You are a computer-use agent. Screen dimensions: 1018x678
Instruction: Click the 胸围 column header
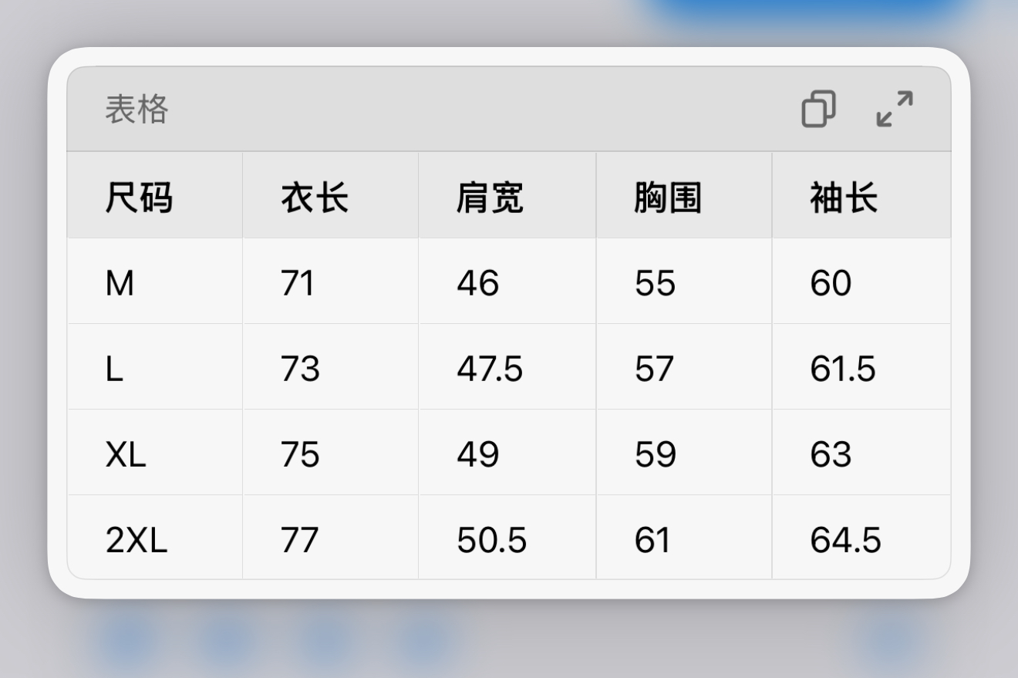click(668, 199)
